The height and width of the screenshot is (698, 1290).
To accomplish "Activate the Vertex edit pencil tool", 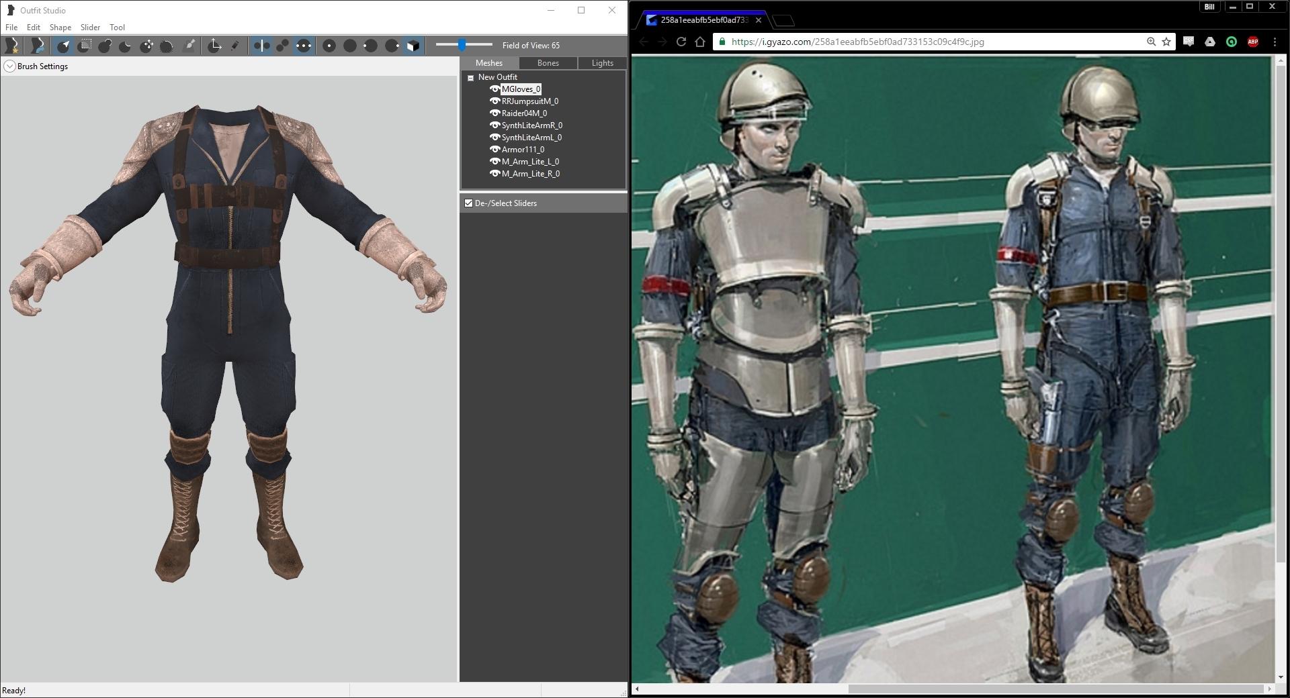I will (x=235, y=46).
